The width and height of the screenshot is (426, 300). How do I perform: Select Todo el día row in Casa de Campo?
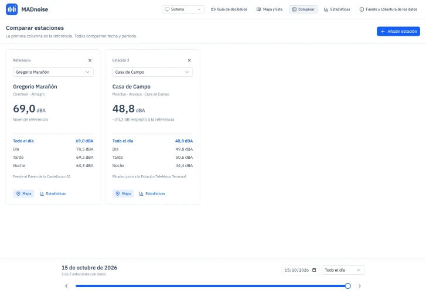(153, 141)
